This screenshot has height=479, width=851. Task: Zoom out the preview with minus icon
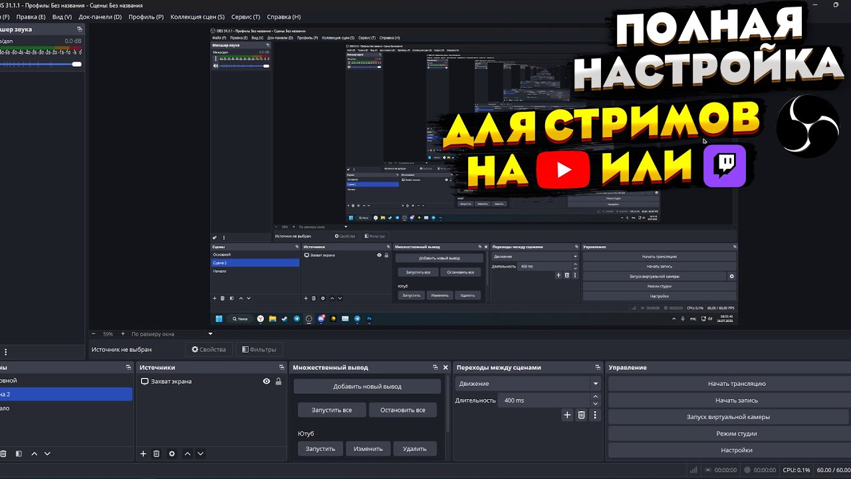coord(93,334)
